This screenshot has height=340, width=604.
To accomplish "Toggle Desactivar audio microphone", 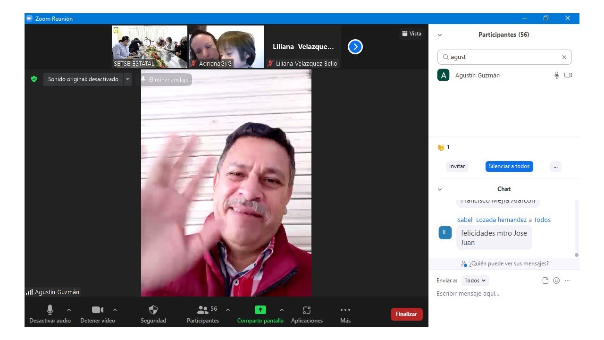I will 50,310.
